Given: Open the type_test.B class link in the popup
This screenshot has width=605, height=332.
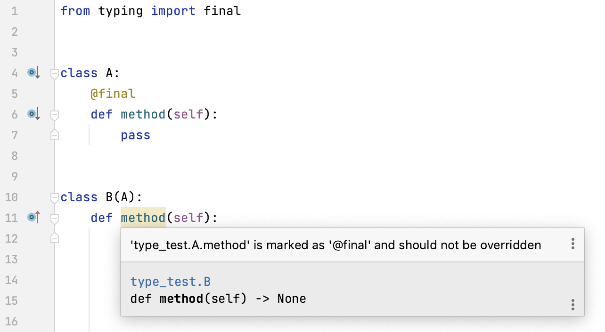Looking at the screenshot, I should tap(170, 281).
